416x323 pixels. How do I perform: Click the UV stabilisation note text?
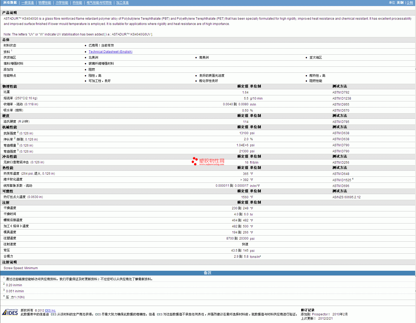click(x=78, y=34)
